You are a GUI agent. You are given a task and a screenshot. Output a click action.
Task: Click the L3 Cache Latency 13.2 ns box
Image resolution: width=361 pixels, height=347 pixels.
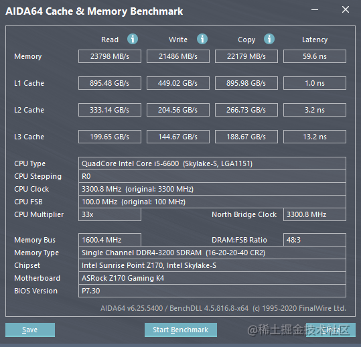point(315,137)
